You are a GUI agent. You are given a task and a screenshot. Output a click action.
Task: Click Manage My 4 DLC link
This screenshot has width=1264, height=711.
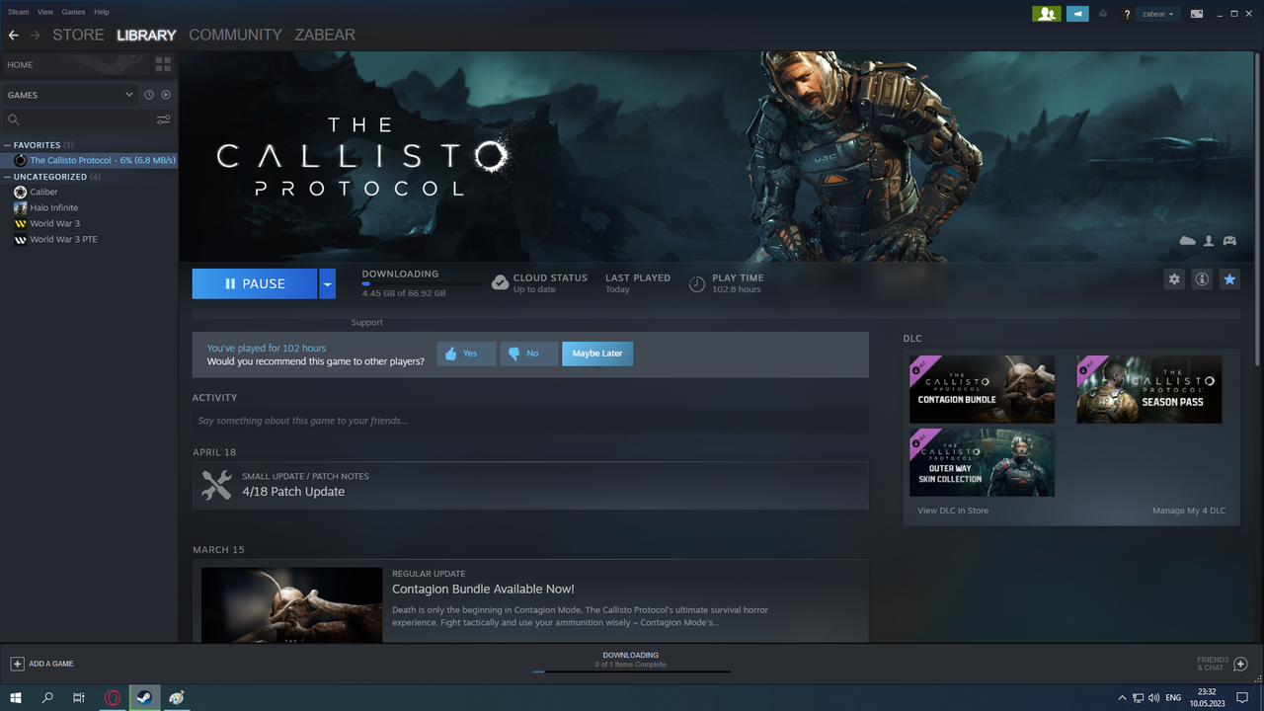1189,511
